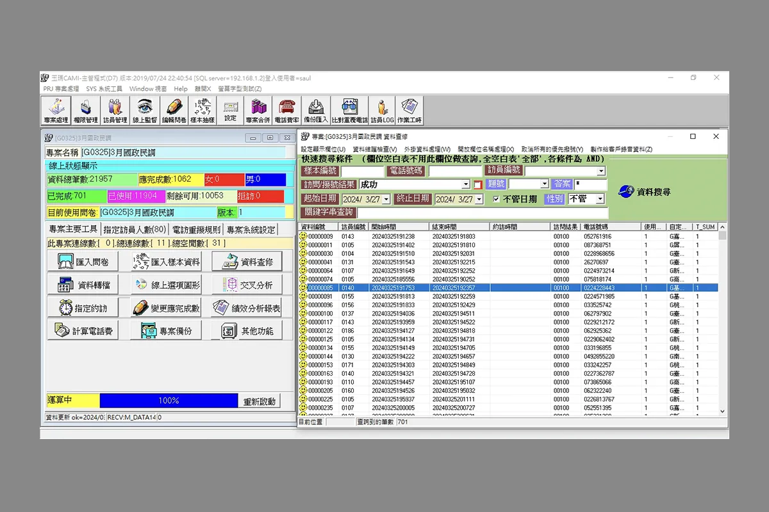
Task: Open the 性別 dropdown
Action: 600,199
